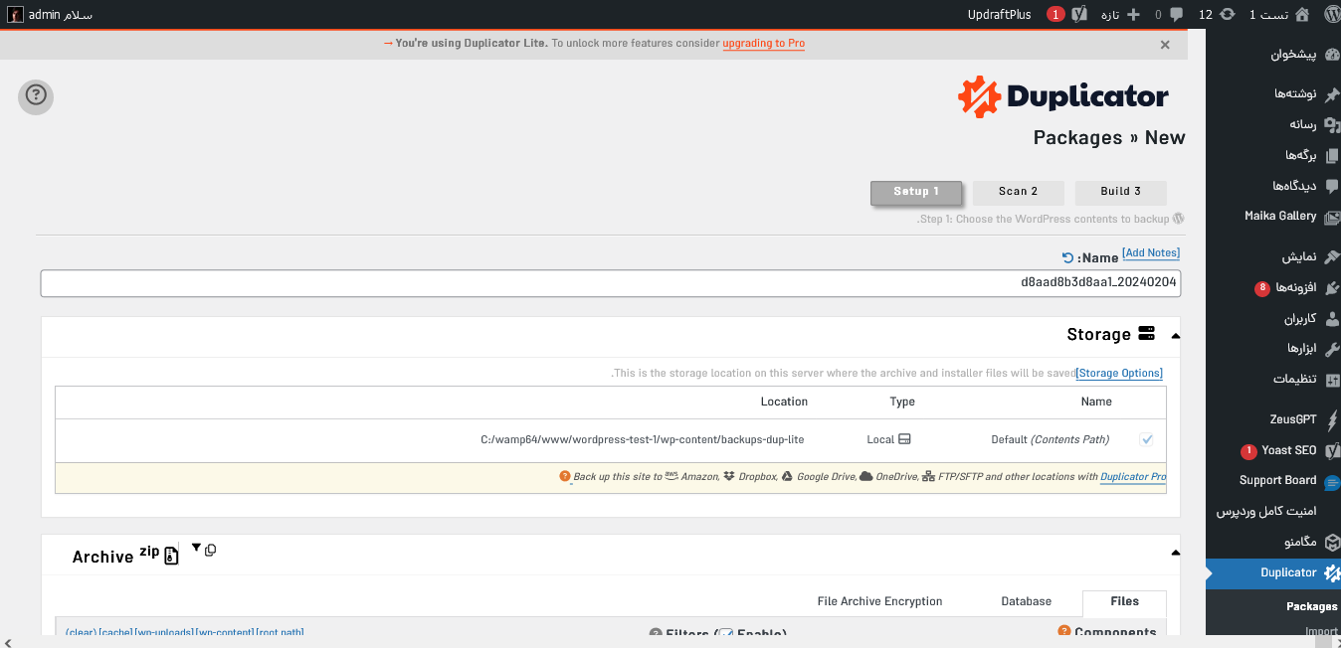
Task: Click the Dropbox icon
Action: [729, 477]
